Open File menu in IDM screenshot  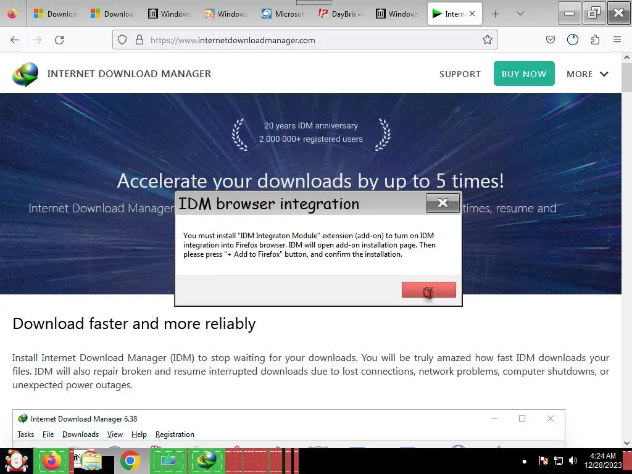(48, 434)
